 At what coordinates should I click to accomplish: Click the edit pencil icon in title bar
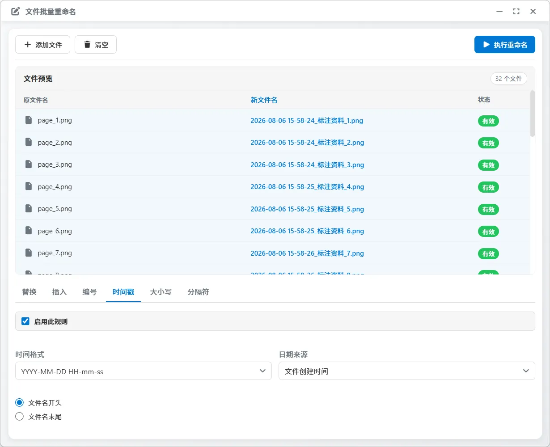pyautogui.click(x=16, y=12)
